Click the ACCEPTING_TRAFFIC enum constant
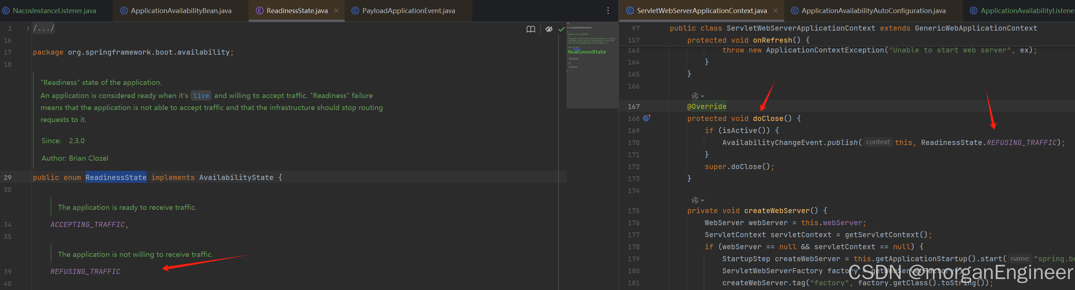The width and height of the screenshot is (1075, 290). pos(88,224)
